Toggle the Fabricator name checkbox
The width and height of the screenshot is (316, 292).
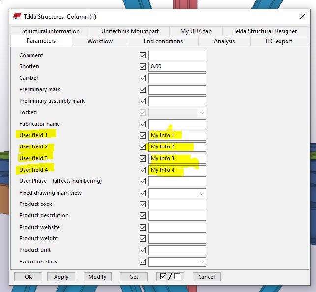(143, 124)
